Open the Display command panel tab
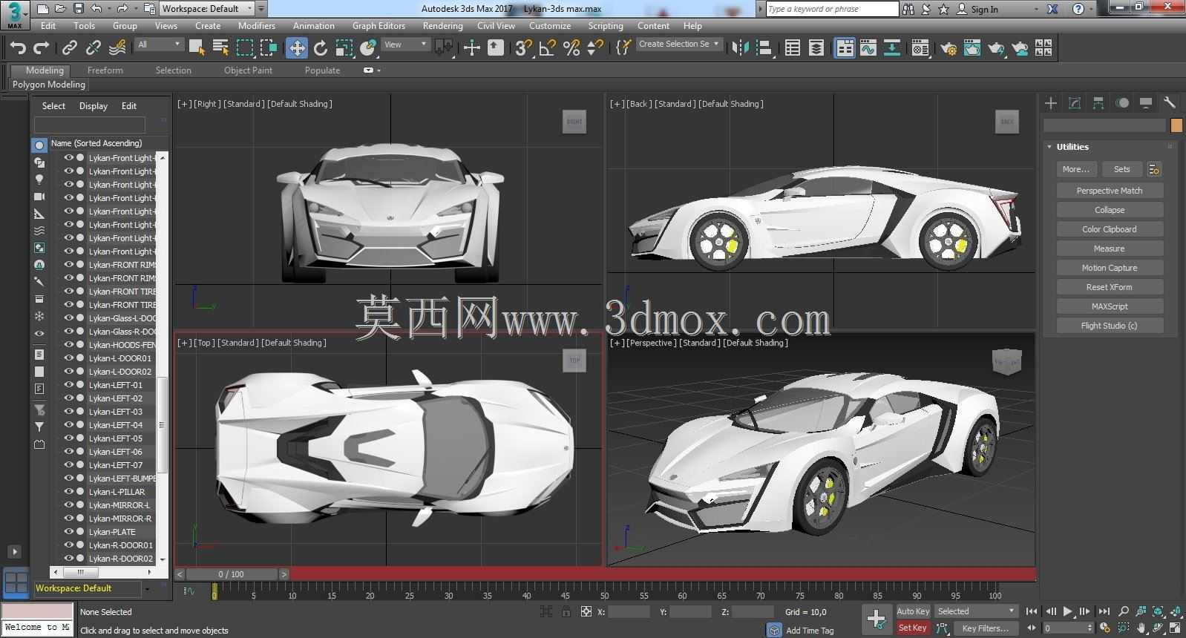 click(x=1146, y=103)
